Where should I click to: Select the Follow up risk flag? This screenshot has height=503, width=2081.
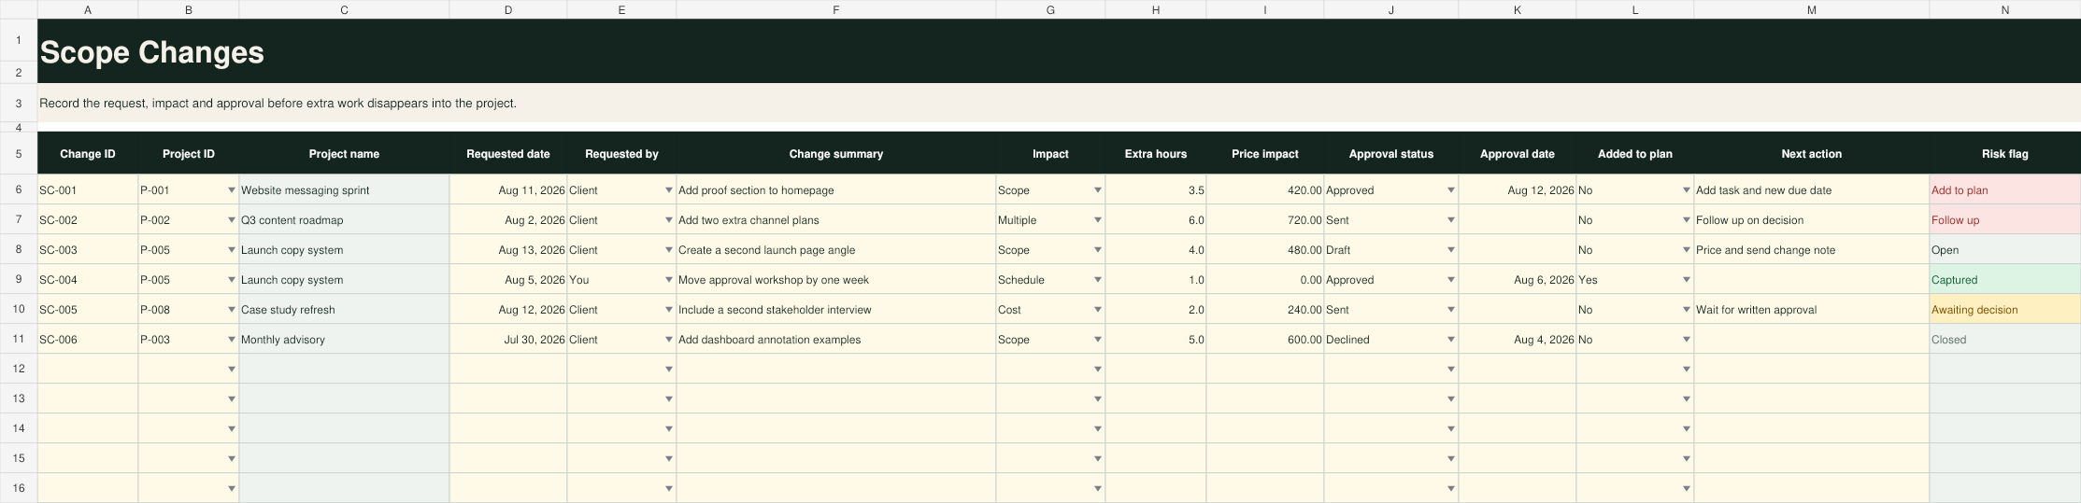(x=2005, y=220)
